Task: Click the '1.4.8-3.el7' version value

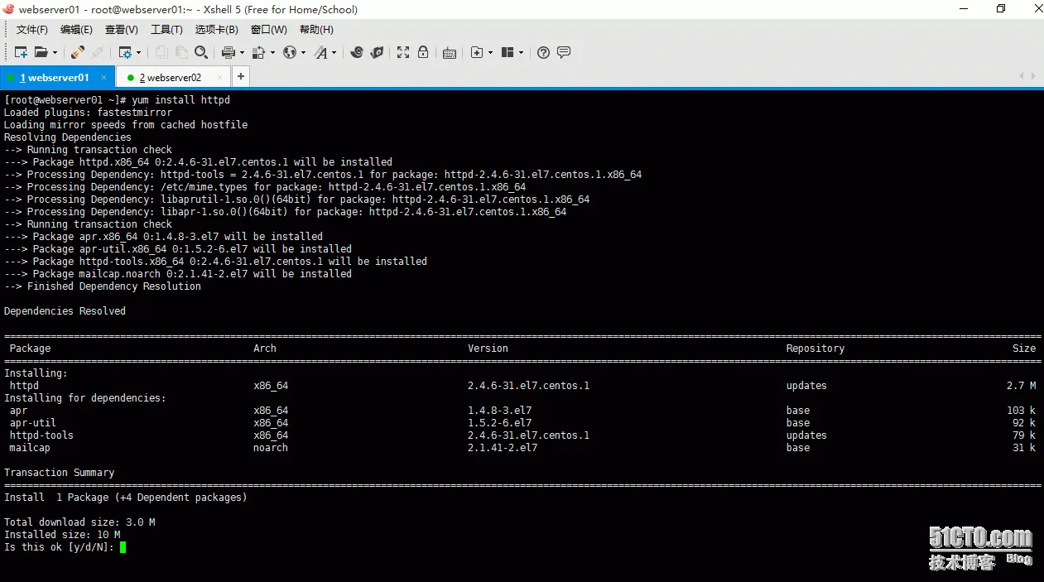Action: pos(500,411)
